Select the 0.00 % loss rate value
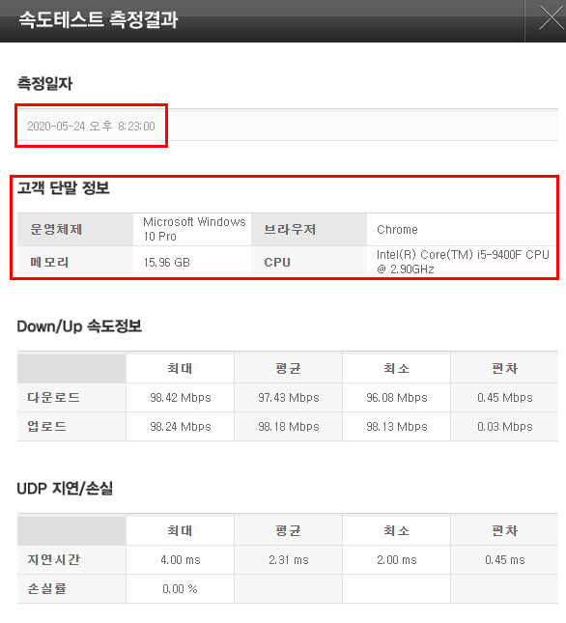 (180, 589)
